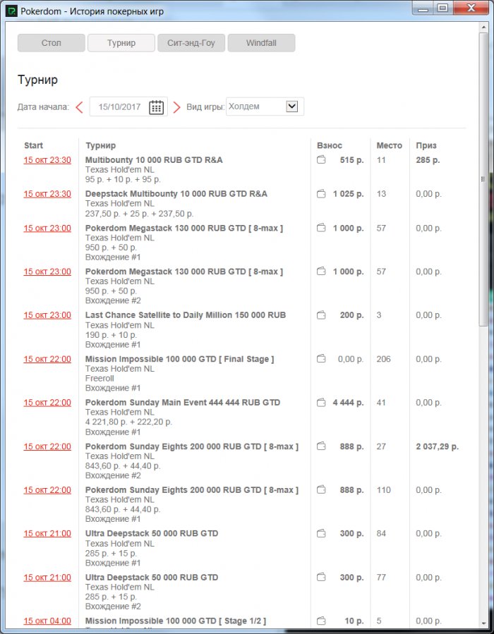Open 15 окт 22:00 link for Sunday Eights Вхождение #2

(47, 446)
